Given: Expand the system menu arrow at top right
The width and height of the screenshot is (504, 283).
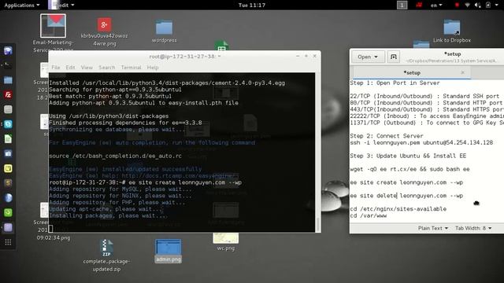Looking at the screenshot, I should tap(498, 6).
